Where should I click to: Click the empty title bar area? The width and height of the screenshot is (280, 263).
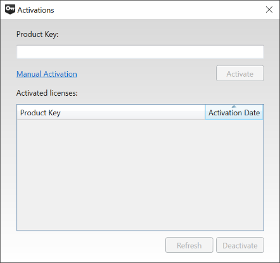158,10
